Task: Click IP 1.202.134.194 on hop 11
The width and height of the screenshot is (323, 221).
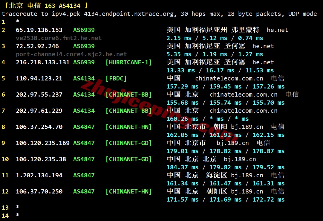Action: [39, 176]
